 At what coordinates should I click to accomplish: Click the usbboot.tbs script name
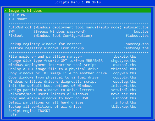(125, 98)
